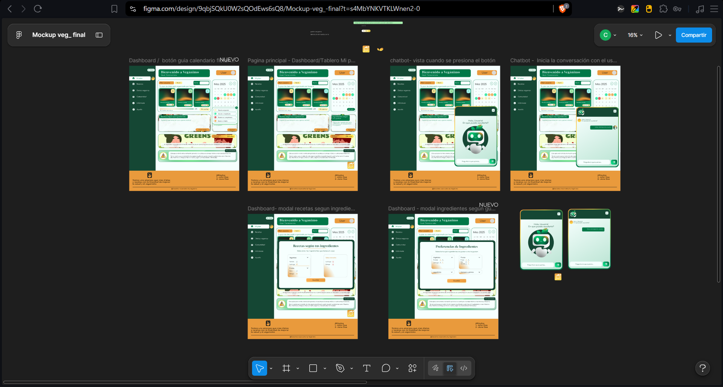The width and height of the screenshot is (723, 387).
Task: Click the orange calendar icon below chatbot cards
Action: tap(558, 277)
